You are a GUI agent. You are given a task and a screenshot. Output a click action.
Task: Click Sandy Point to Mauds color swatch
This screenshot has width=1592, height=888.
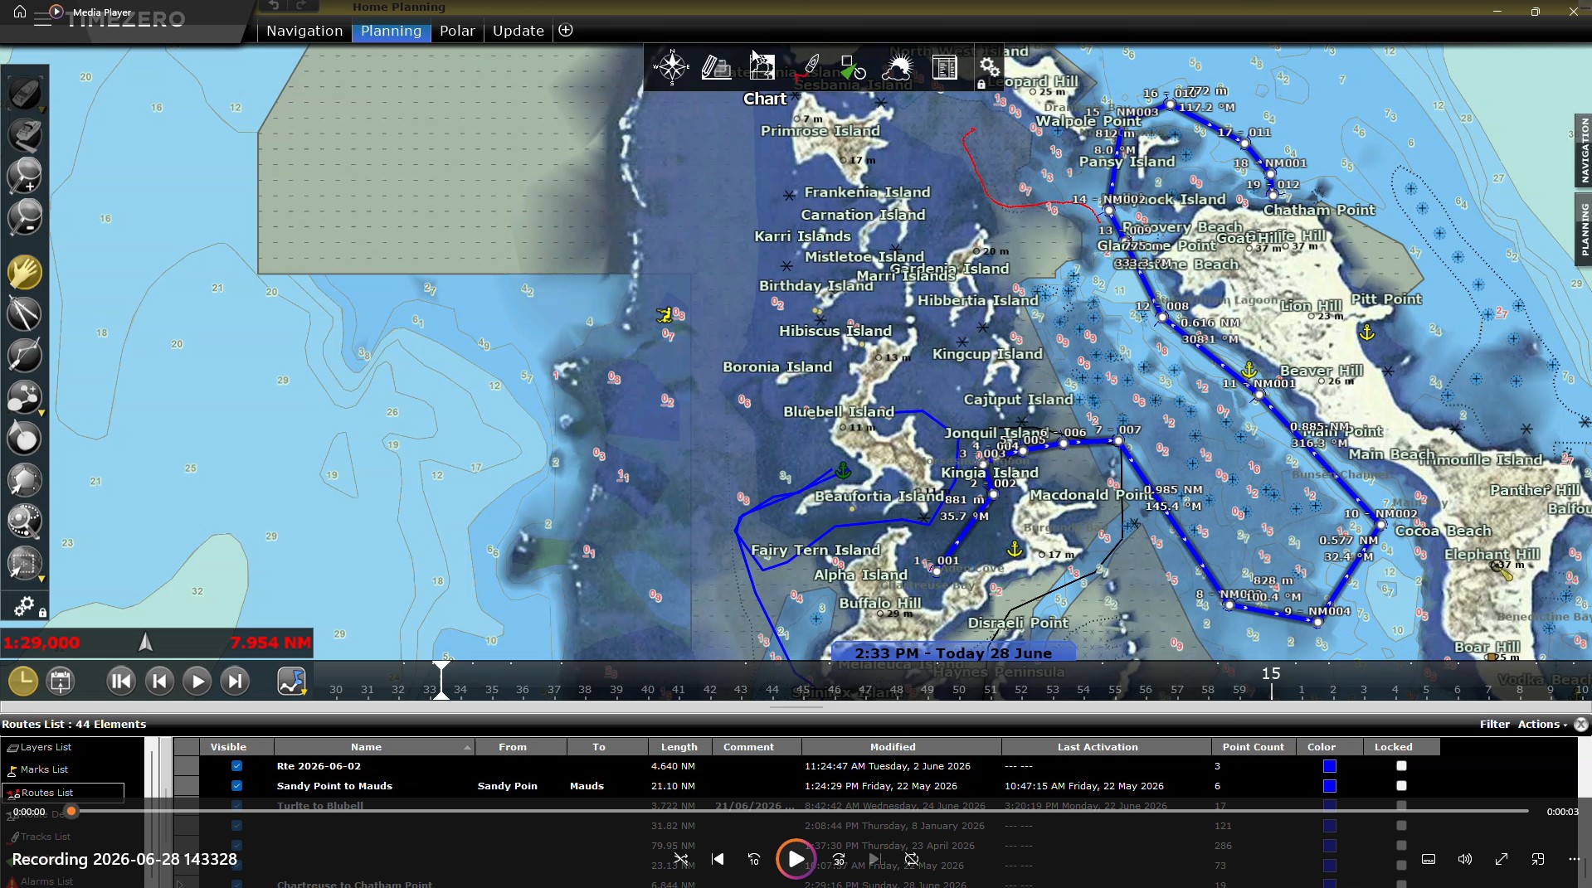coord(1330,786)
